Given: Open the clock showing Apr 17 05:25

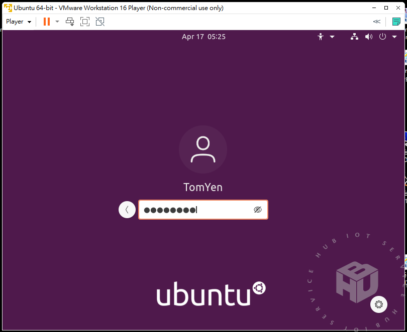Looking at the screenshot, I should tap(203, 37).
